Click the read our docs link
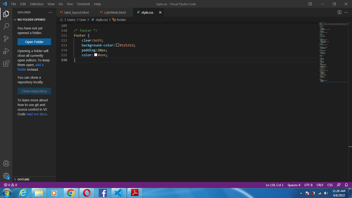Viewport: 352px width, 198px height. [x=36, y=114]
